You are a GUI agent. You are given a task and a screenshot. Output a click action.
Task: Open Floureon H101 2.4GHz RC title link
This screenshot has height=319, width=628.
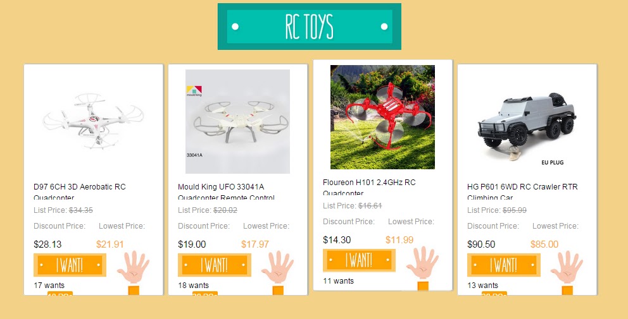(369, 187)
